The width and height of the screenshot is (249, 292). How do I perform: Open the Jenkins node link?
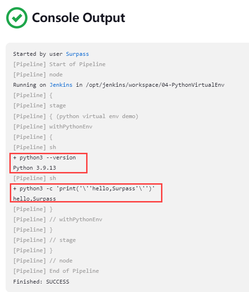[x=61, y=85]
